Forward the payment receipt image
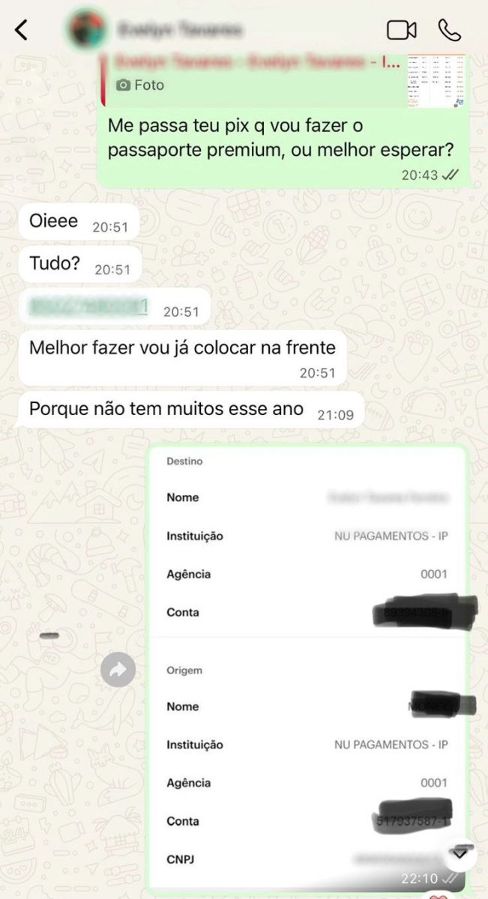 (x=118, y=670)
